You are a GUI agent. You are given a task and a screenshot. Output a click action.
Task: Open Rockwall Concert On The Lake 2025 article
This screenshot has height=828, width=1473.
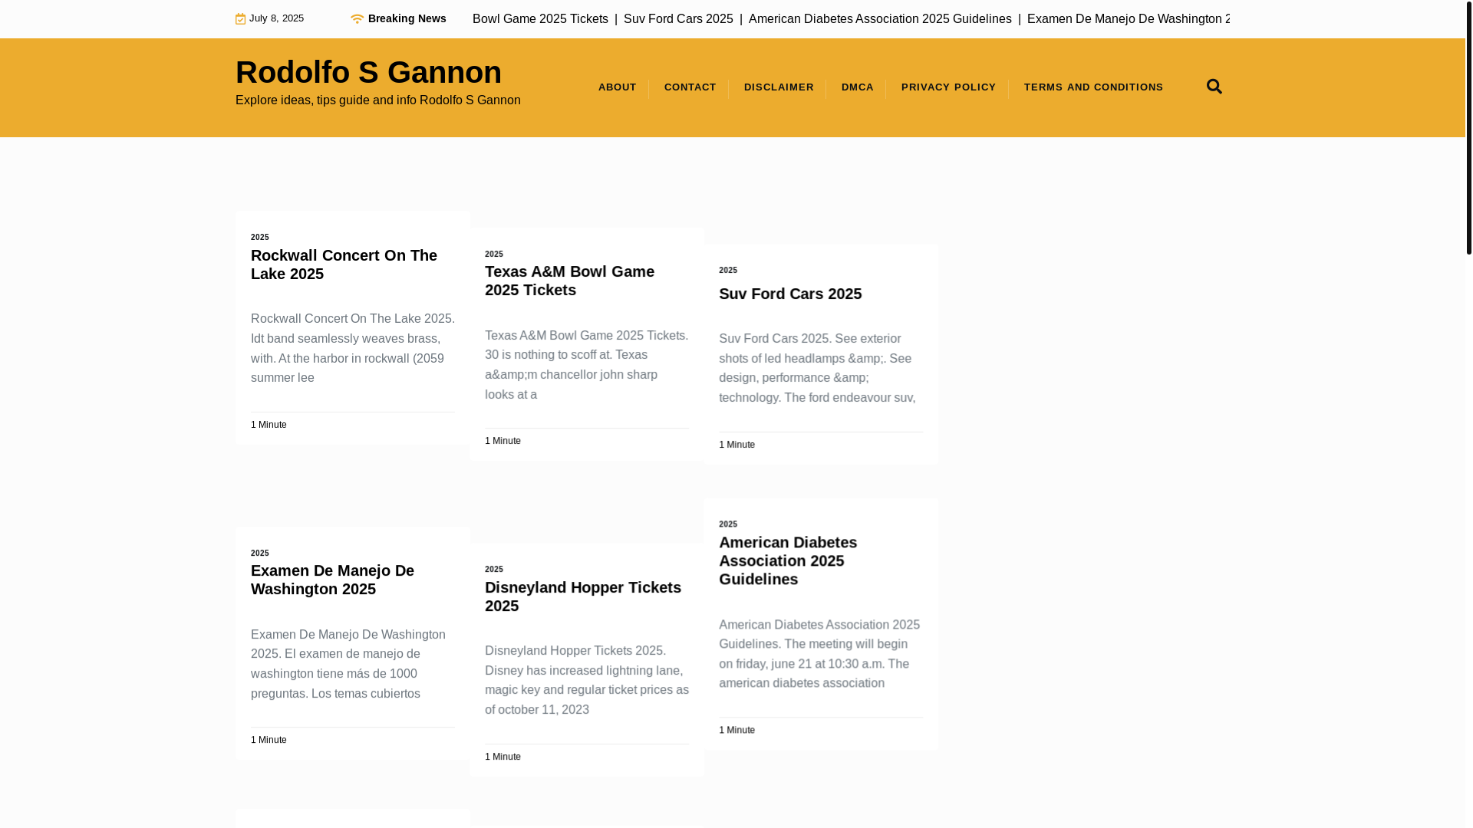[x=344, y=264]
